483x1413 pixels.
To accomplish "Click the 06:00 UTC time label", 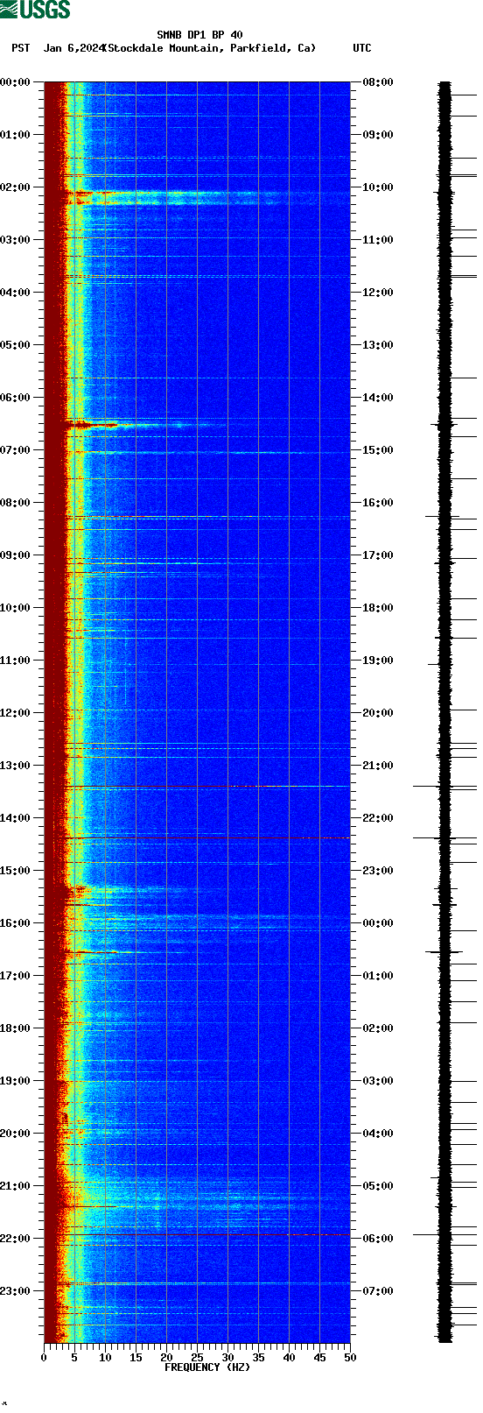I will [x=378, y=1239].
